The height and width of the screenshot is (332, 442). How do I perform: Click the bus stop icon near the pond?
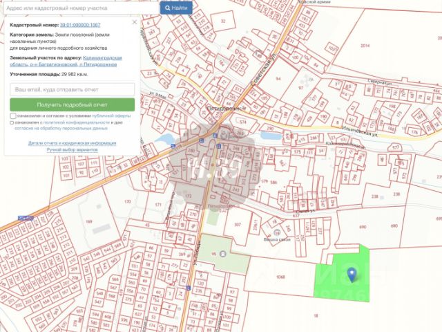pos(173,146)
